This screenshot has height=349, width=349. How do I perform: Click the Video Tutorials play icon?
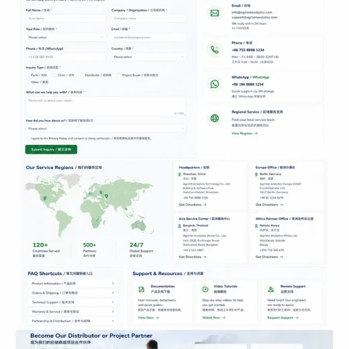(205, 289)
